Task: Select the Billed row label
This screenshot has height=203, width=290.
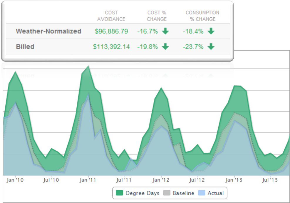Action: [25, 46]
